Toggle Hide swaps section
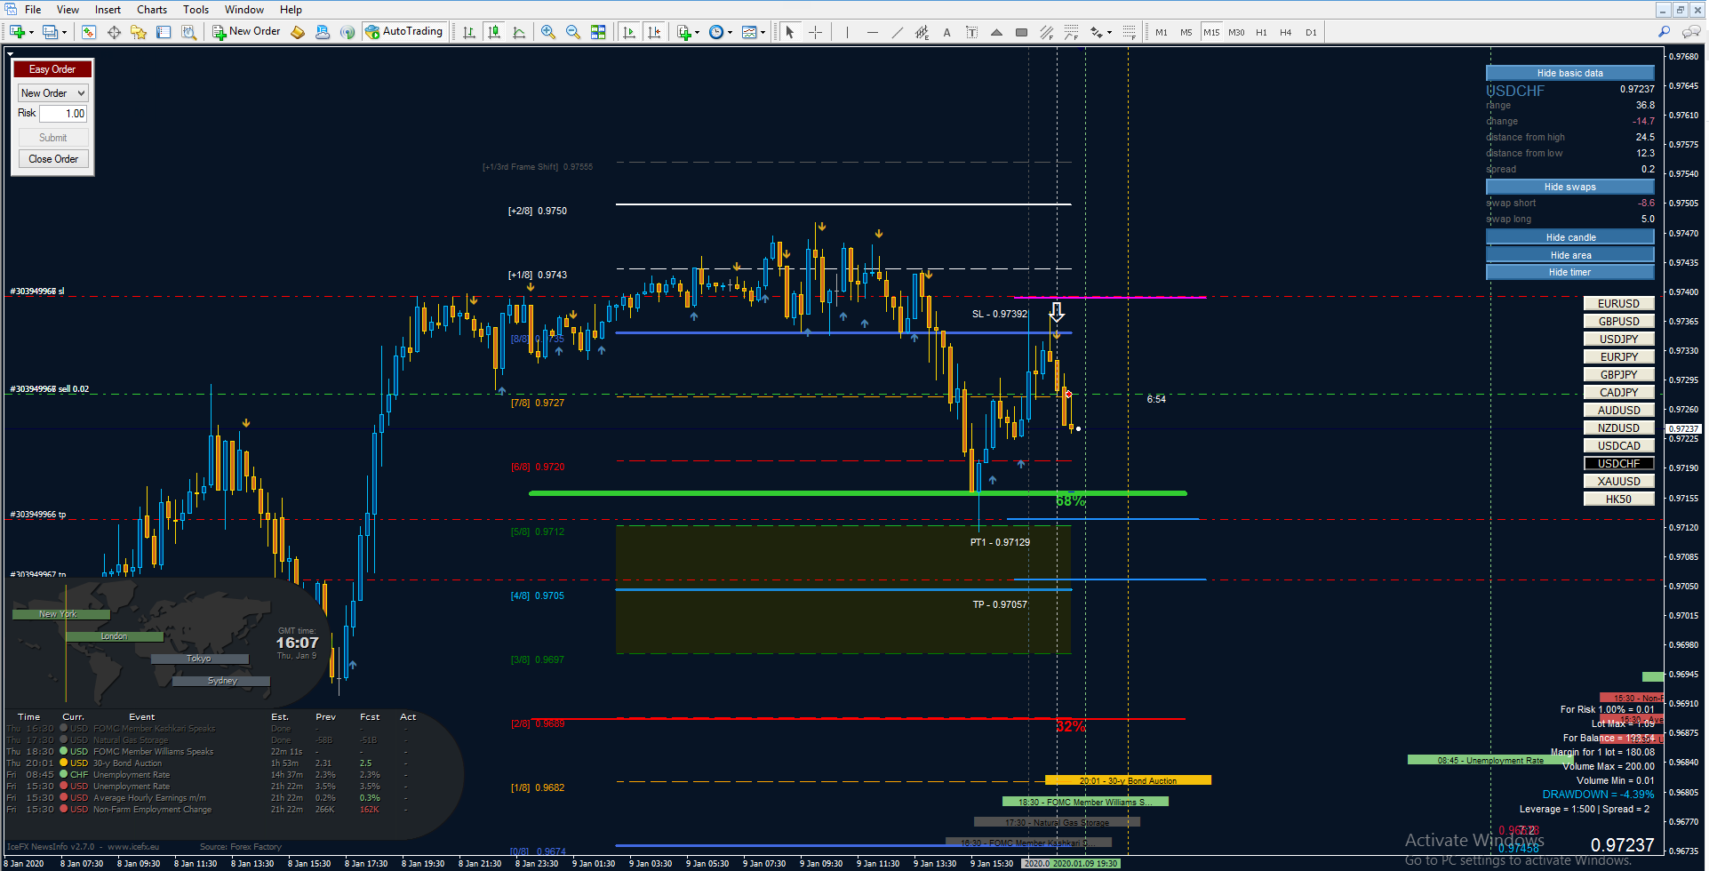Viewport: 1709px width, 871px height. 1569,187
